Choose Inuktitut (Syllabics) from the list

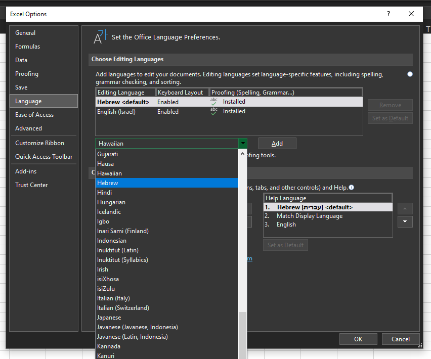coord(167,260)
